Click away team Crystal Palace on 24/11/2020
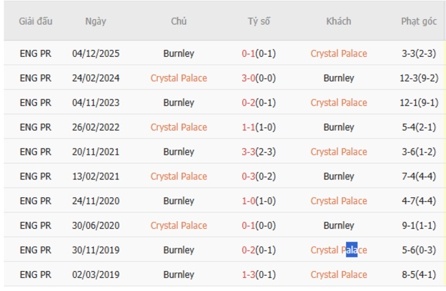This screenshot has width=446, height=291. click(x=338, y=201)
